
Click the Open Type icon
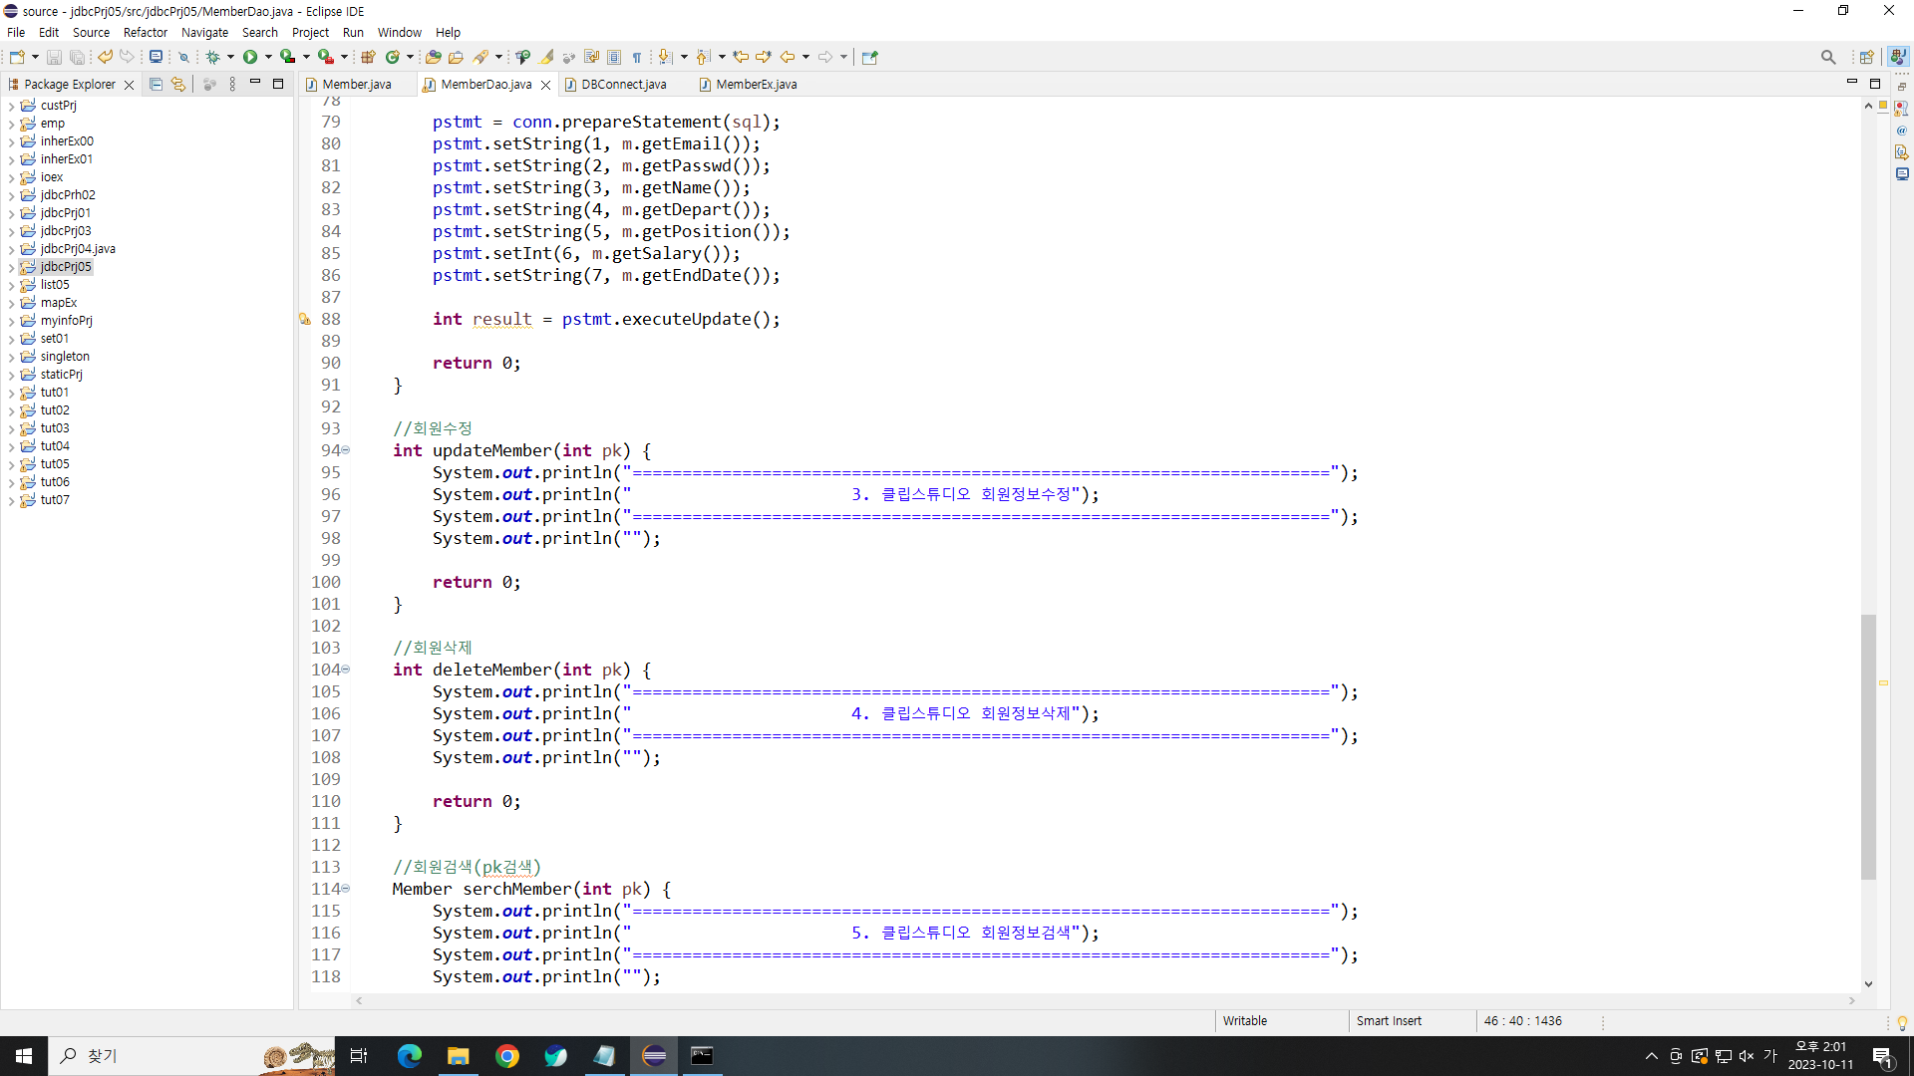tap(432, 57)
